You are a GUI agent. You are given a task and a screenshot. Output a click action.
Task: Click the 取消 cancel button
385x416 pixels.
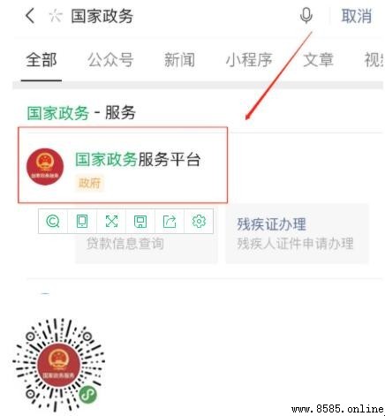(x=357, y=16)
